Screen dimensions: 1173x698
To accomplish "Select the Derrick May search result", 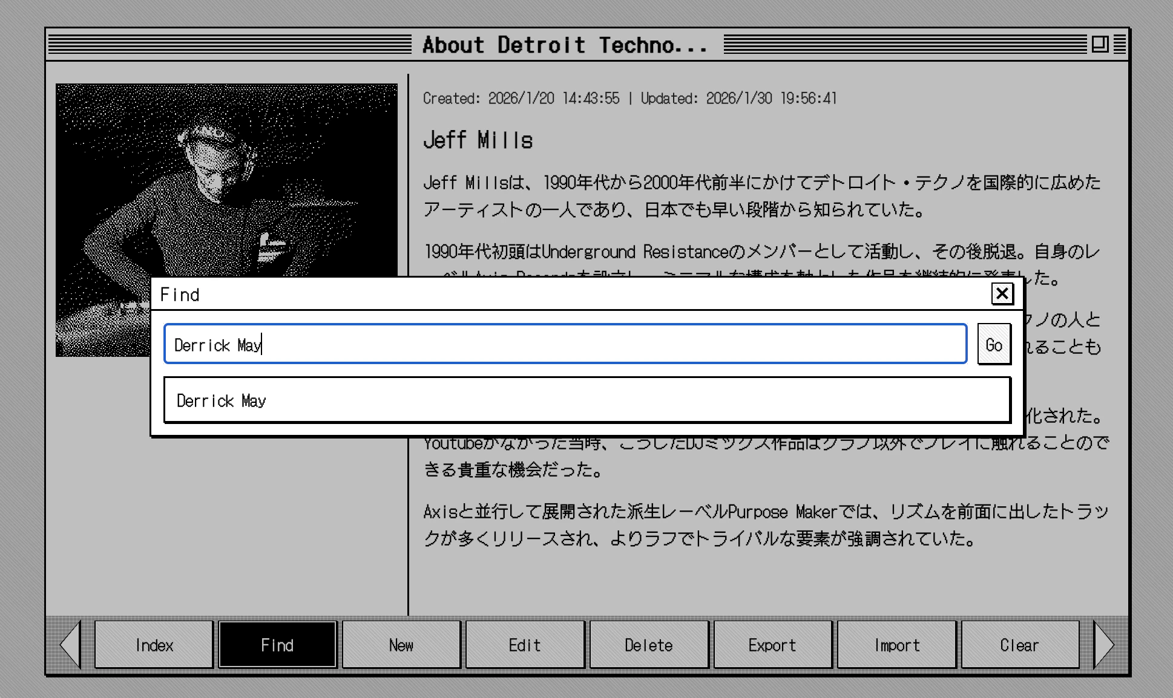I will [x=587, y=400].
